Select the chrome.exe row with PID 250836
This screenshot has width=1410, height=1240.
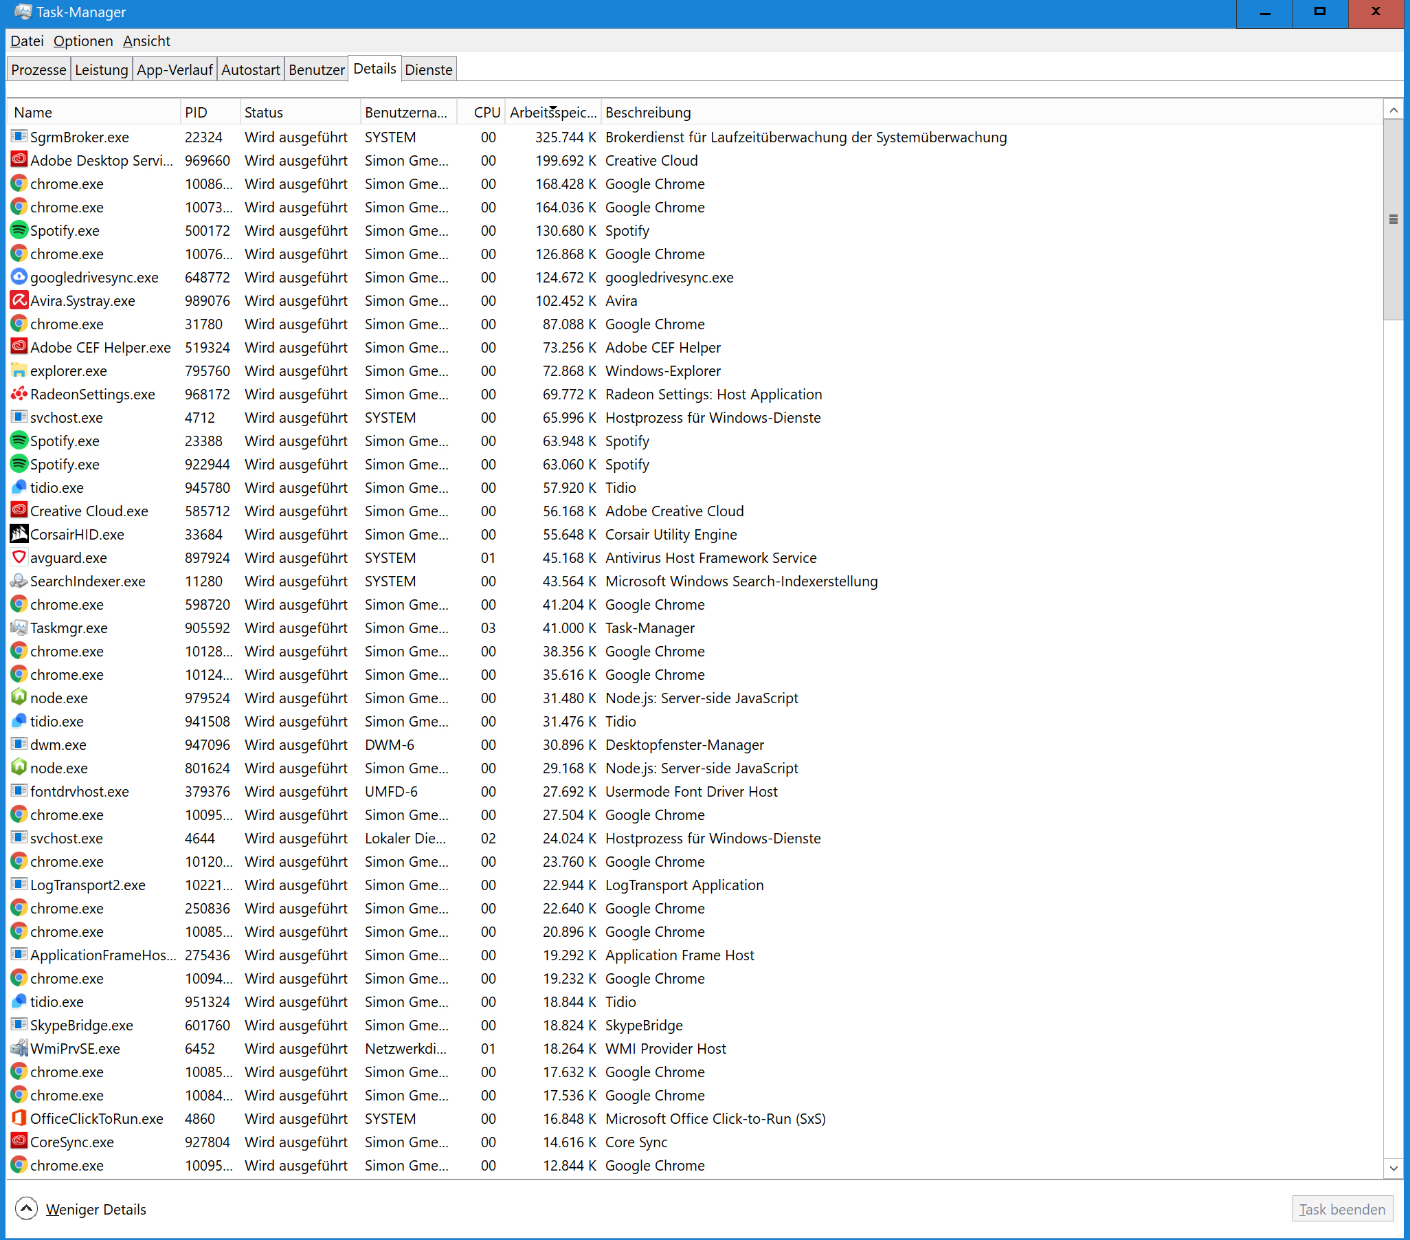click(x=695, y=908)
